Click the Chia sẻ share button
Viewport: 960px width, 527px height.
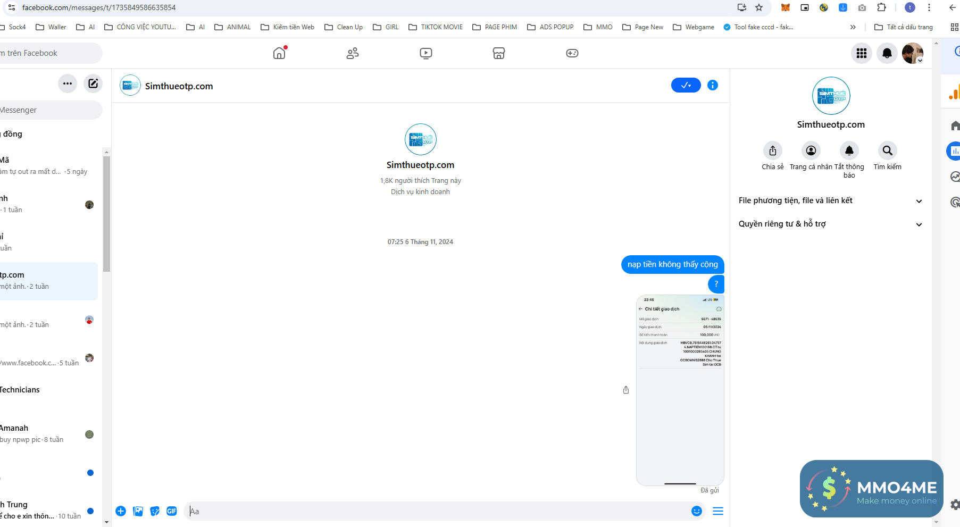pyautogui.click(x=773, y=151)
